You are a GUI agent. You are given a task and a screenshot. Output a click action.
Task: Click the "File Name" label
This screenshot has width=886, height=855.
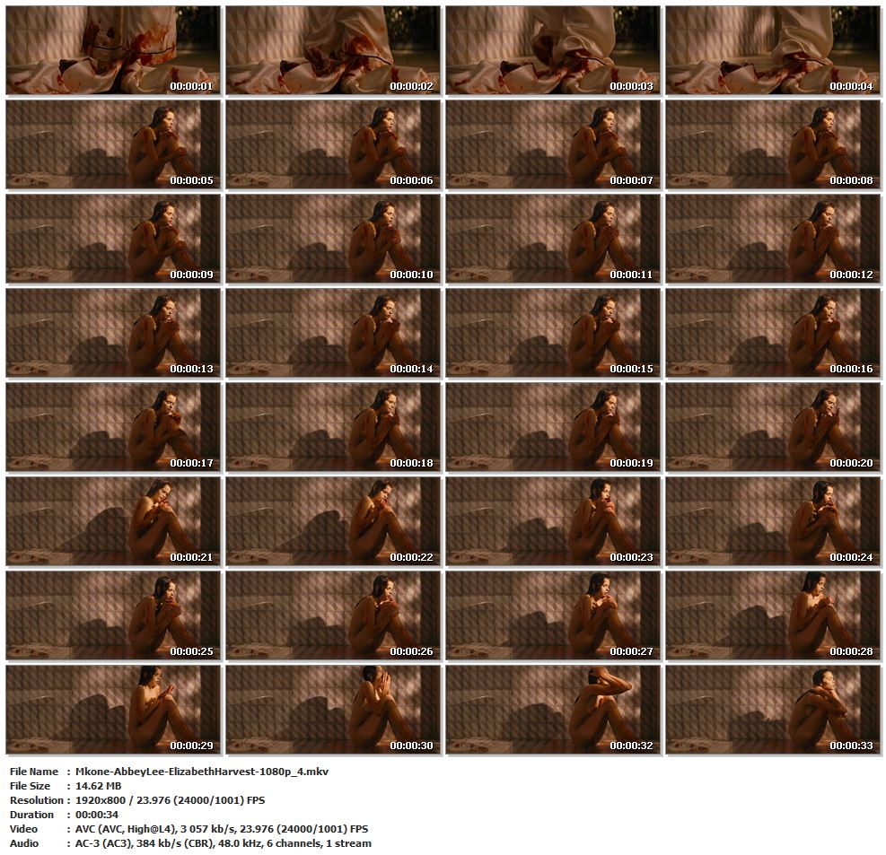click(34, 772)
